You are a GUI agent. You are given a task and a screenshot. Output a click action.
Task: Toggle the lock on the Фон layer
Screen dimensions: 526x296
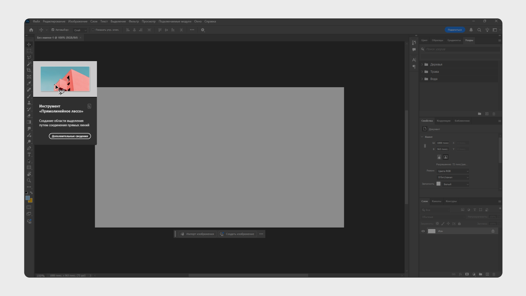(x=492, y=231)
